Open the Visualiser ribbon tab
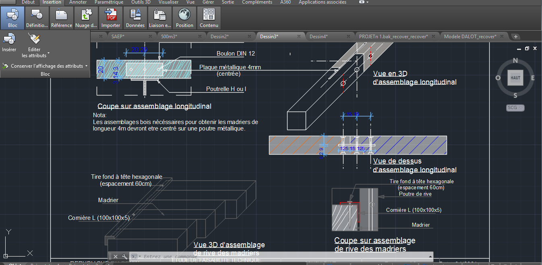 click(168, 2)
